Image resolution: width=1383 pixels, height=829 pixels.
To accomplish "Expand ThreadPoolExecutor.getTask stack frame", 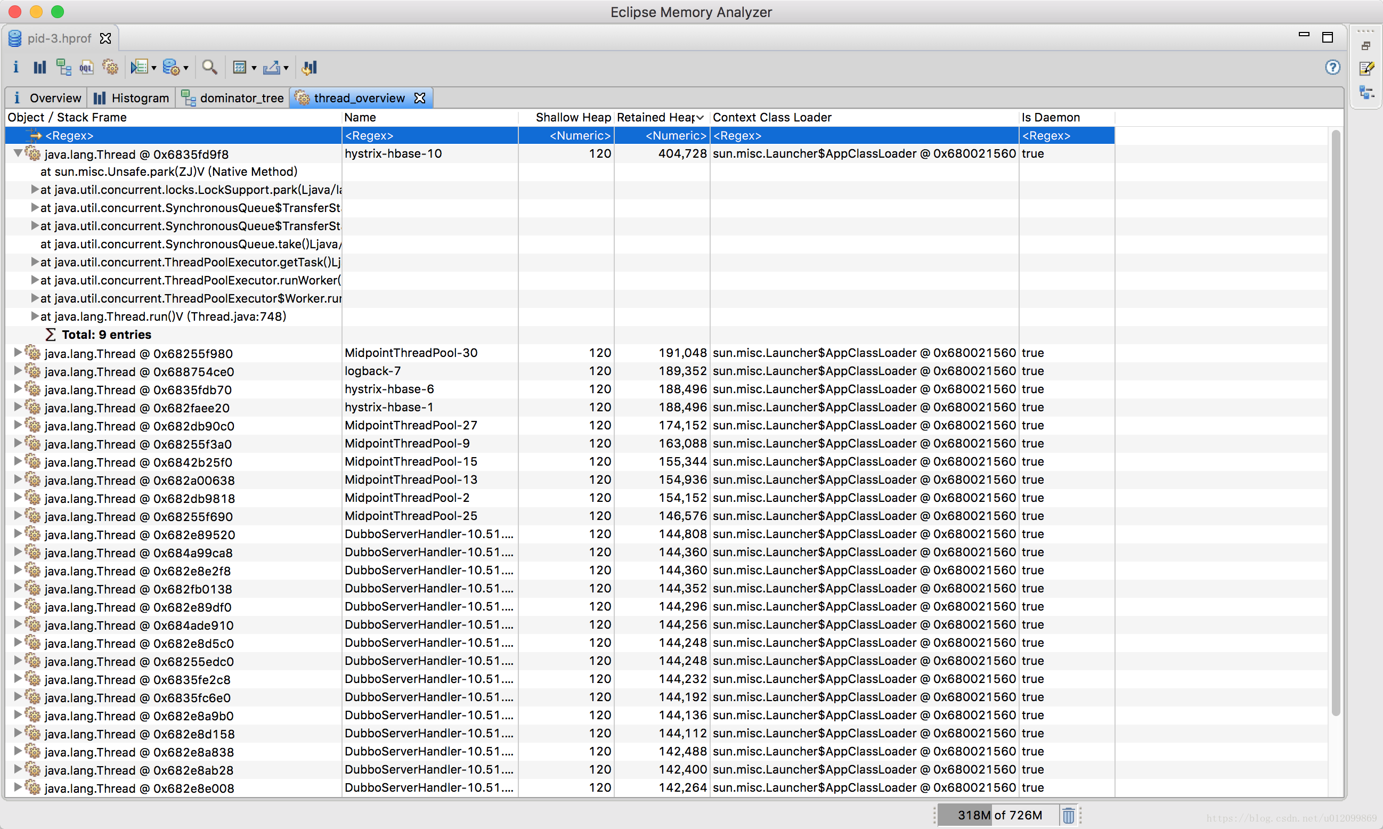I will (x=35, y=262).
